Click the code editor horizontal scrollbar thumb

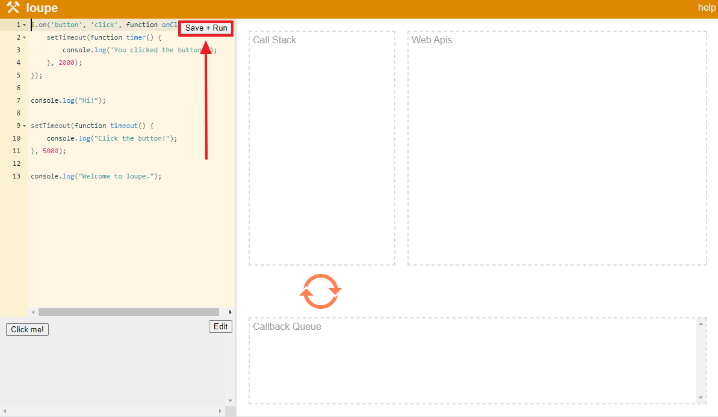coord(129,312)
